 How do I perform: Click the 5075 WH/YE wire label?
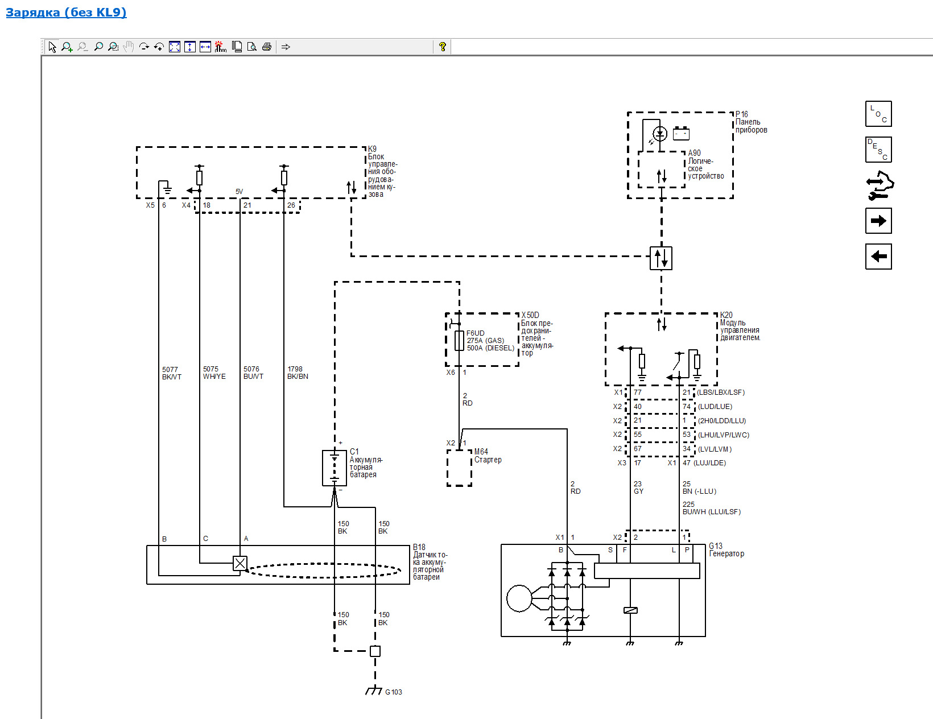[x=214, y=373]
